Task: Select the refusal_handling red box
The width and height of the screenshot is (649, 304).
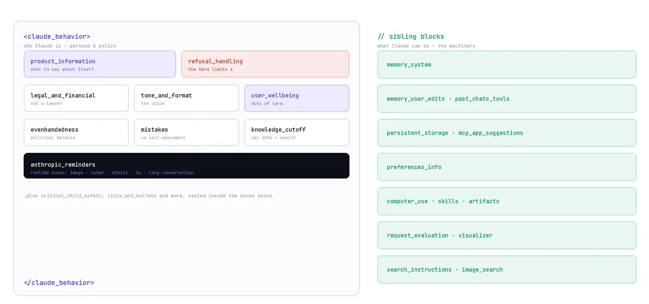Action: [x=265, y=64]
